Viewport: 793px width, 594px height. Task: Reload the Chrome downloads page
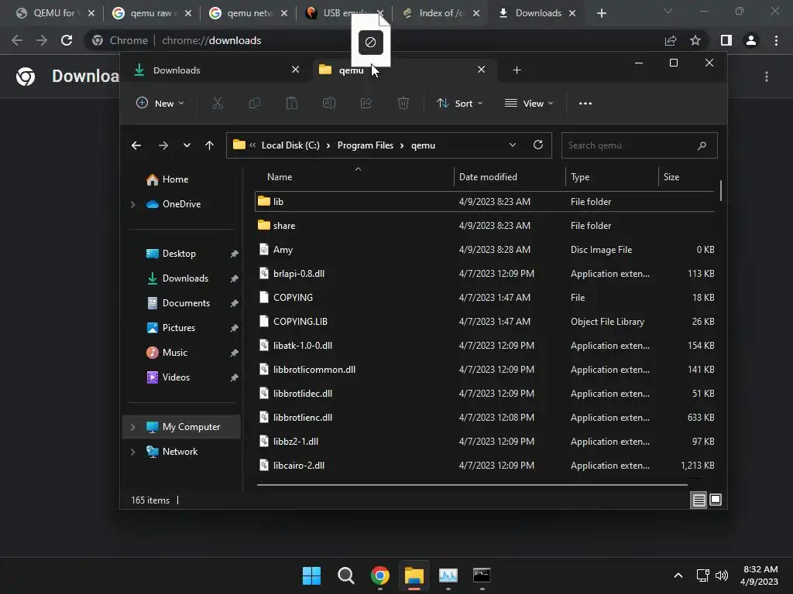click(67, 40)
